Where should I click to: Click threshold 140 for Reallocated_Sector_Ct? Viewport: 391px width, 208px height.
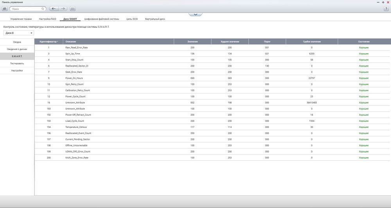267,66
